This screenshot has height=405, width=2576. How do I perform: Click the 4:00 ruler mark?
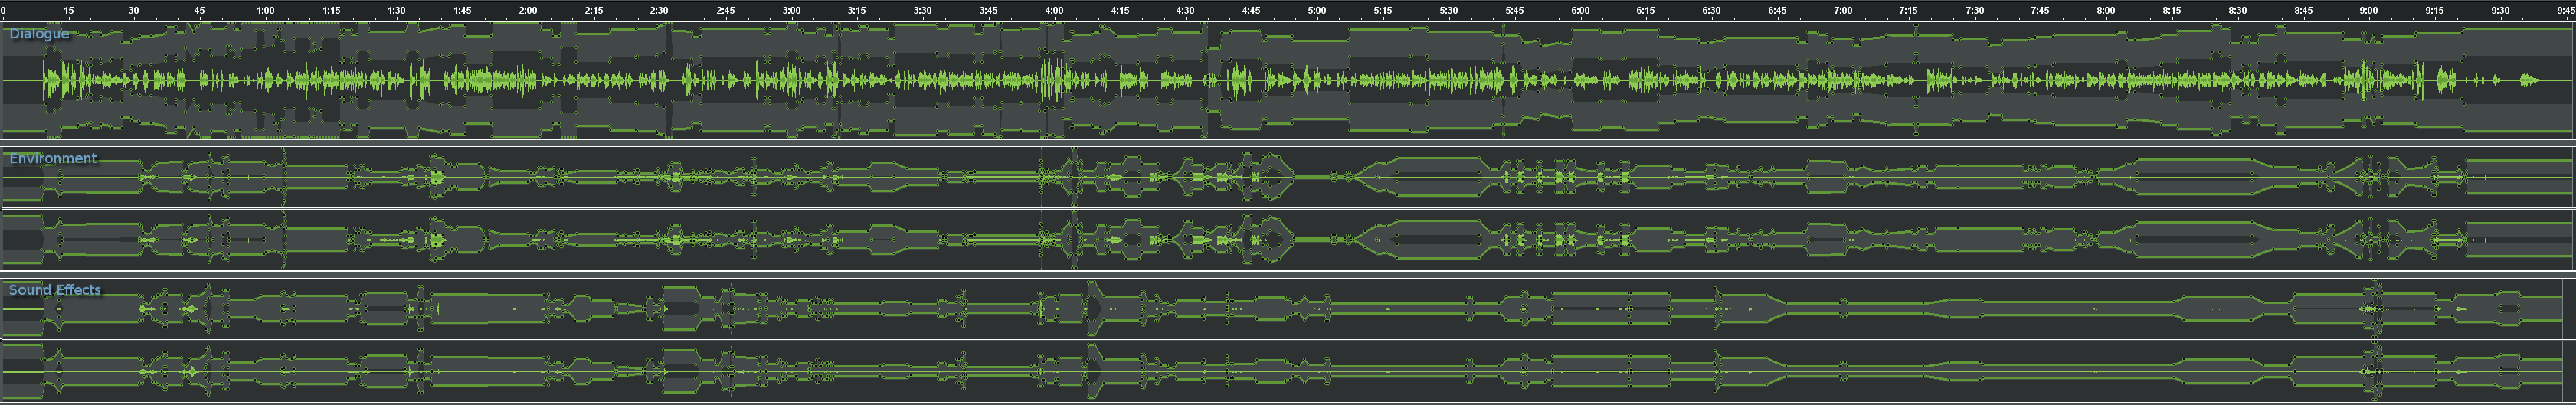tap(1054, 11)
